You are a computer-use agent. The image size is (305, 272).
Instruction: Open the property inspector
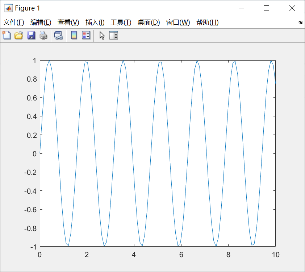[114, 35]
